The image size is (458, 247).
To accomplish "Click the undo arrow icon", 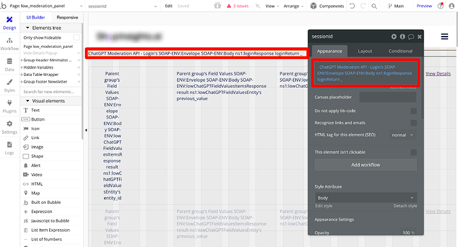I will tap(352, 6).
